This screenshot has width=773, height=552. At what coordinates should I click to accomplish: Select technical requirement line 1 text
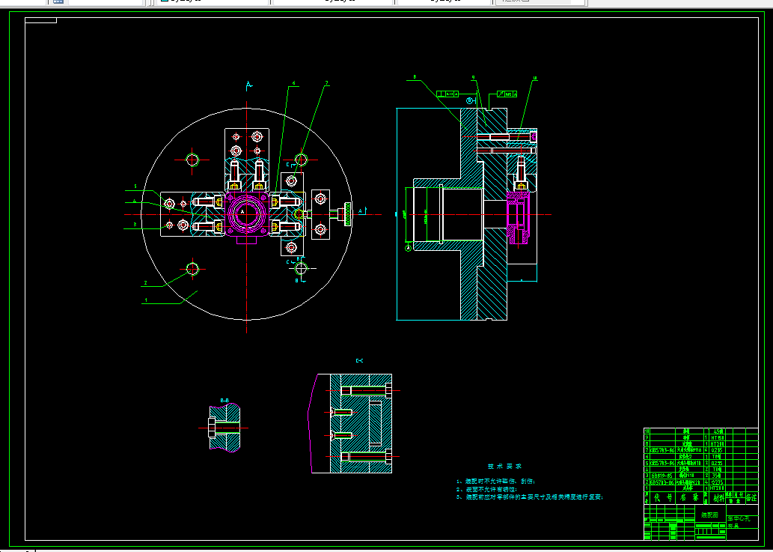click(495, 481)
